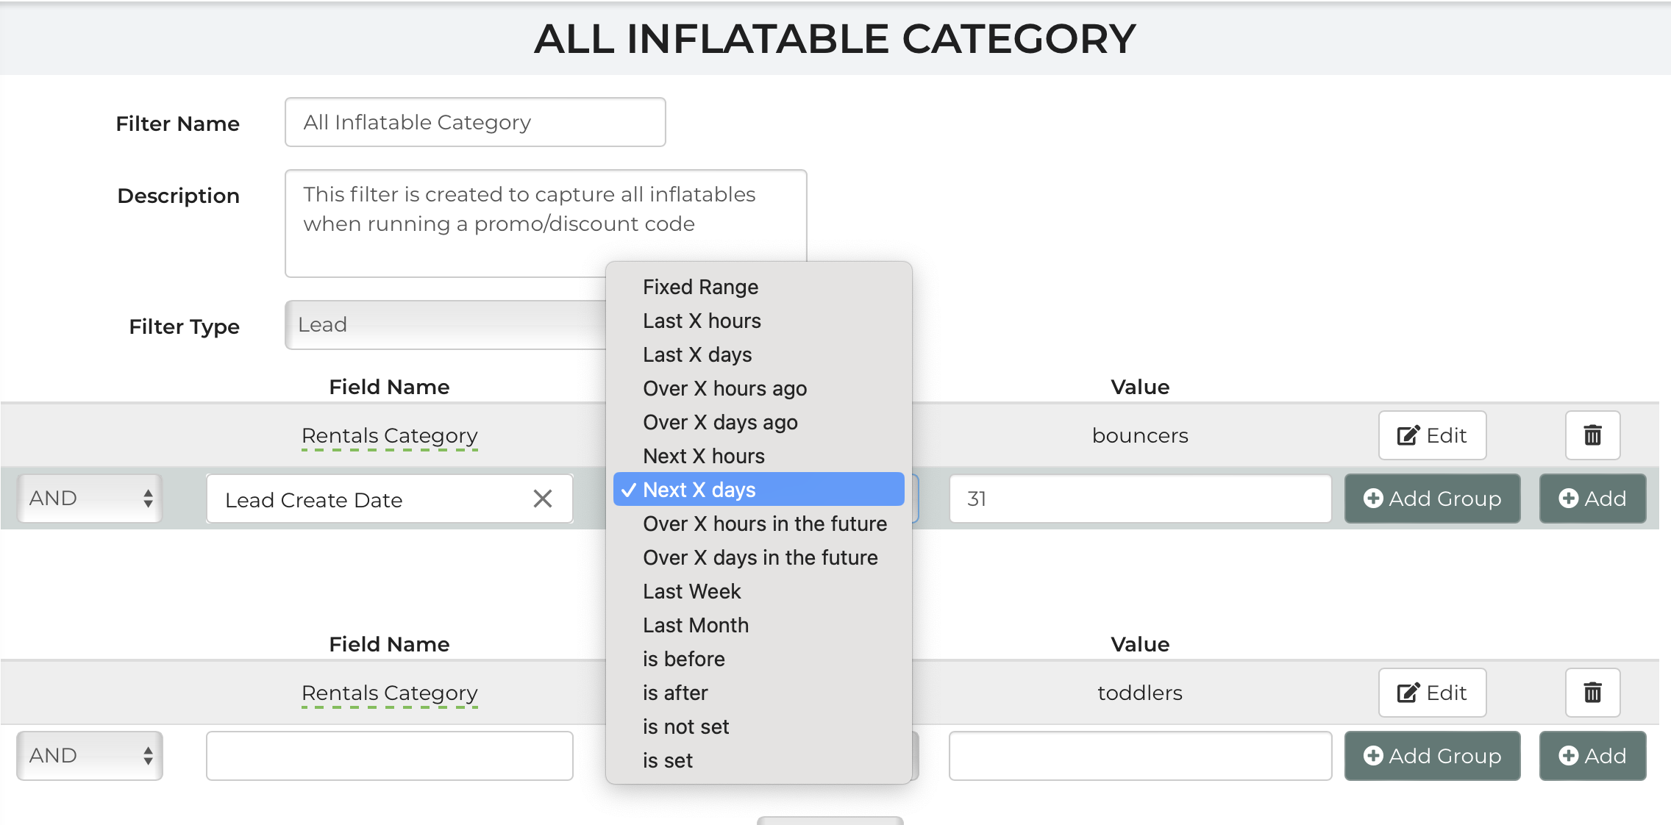Screen dimensions: 1671x825
Task: Click the toddlers value text
Action: coord(1140,693)
